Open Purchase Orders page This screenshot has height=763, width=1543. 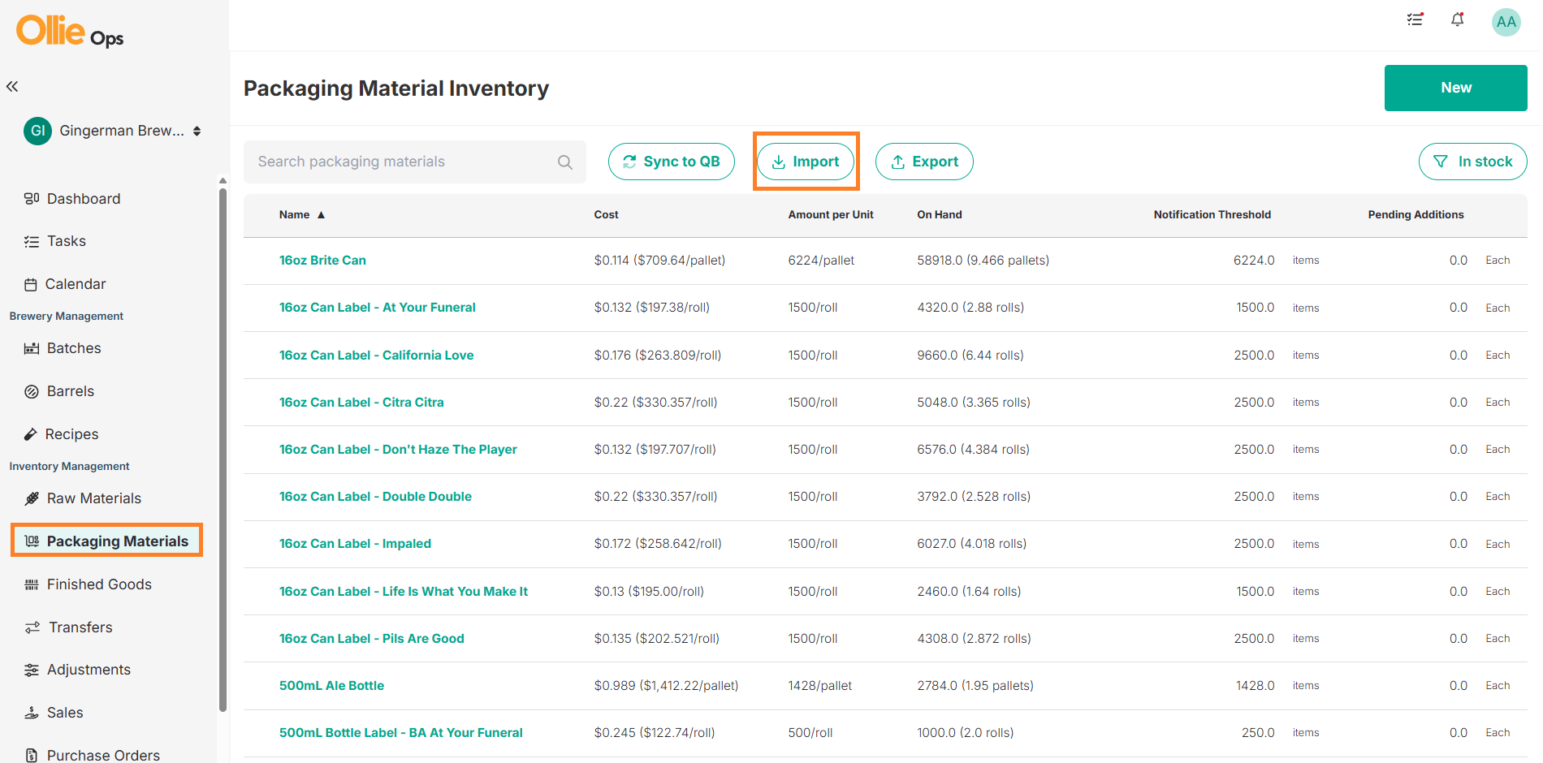tap(92, 755)
